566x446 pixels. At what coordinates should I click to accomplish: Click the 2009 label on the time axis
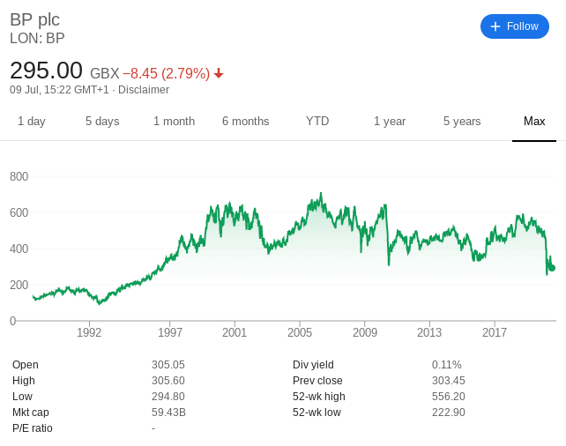pyautogui.click(x=365, y=332)
